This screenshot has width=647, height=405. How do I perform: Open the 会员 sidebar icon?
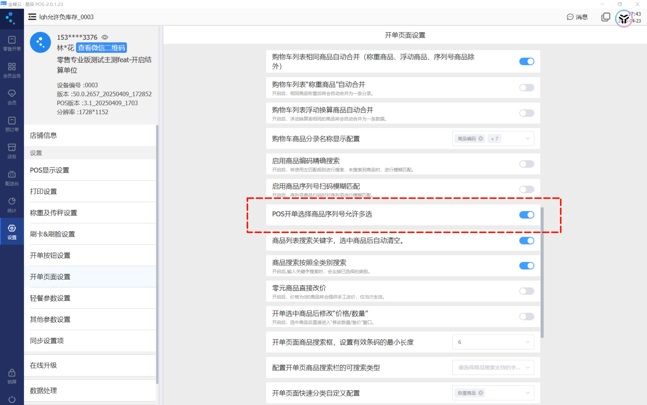(x=12, y=97)
